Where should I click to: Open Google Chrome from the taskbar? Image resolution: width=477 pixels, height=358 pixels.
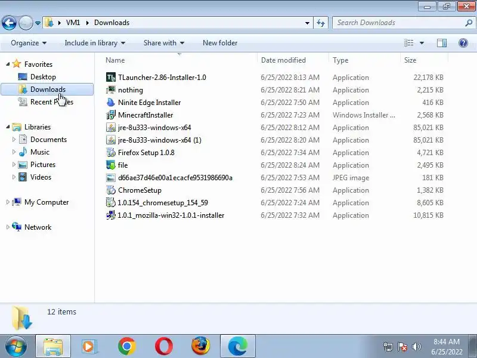[127, 346]
